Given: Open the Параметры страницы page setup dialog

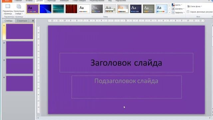Looking at the screenshot, I should (8, 9).
